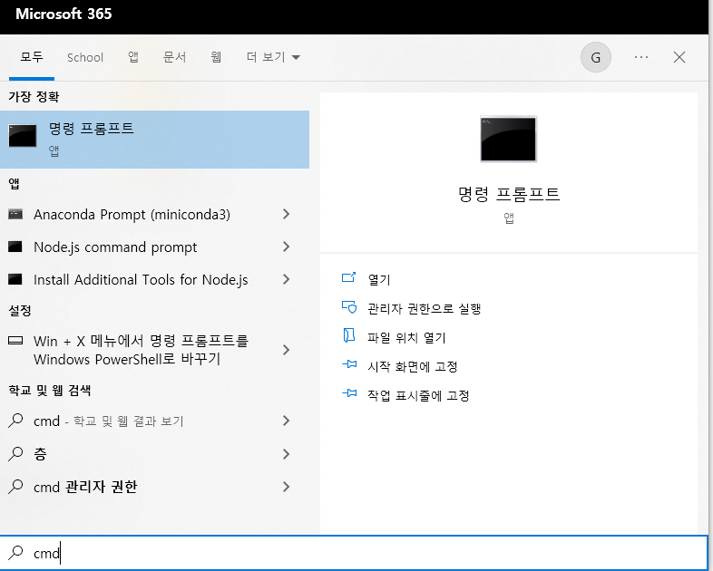Click the shield icon for 관리자 권한으로 실행
The width and height of the screenshot is (713, 571).
pos(349,307)
